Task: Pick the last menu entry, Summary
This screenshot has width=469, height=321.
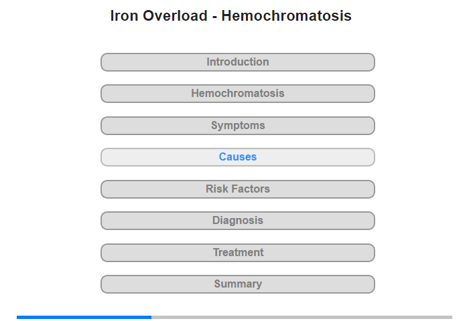Action: click(x=238, y=284)
